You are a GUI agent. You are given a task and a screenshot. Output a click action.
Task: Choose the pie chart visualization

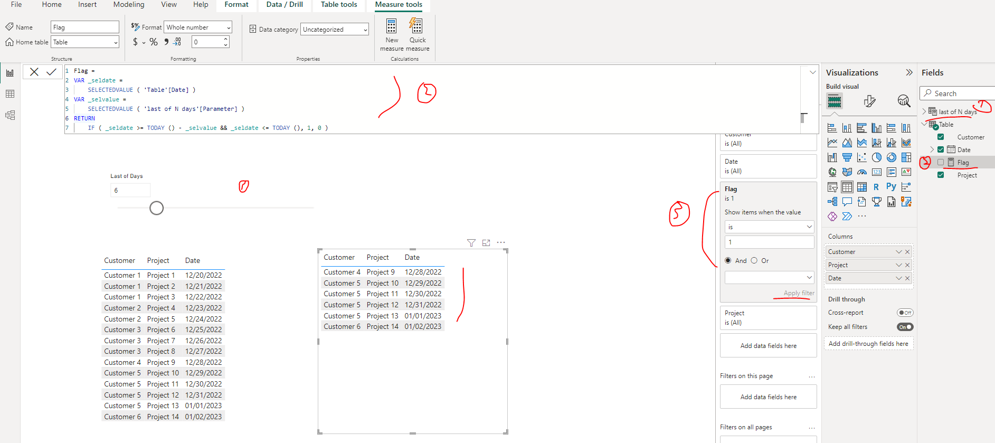pos(876,157)
